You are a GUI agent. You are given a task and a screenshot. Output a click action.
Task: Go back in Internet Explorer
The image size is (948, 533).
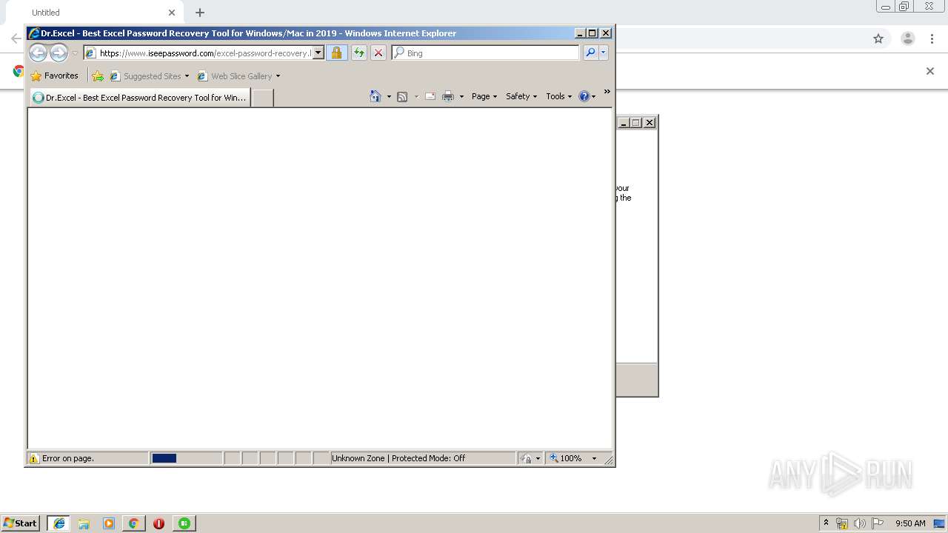tap(38, 53)
